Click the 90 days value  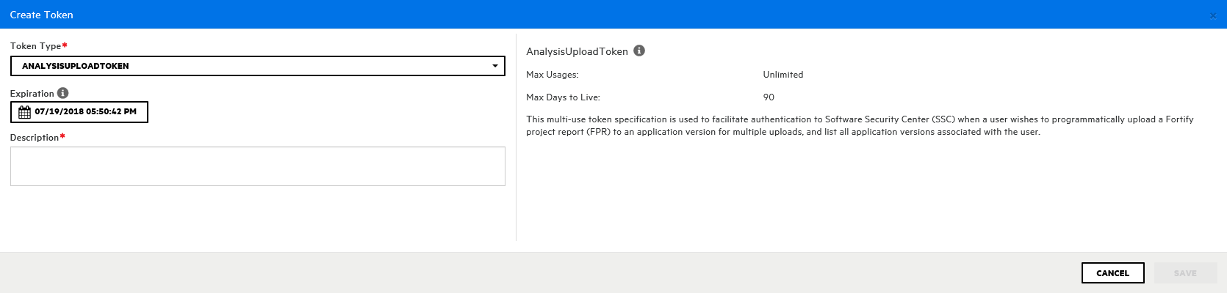(769, 97)
